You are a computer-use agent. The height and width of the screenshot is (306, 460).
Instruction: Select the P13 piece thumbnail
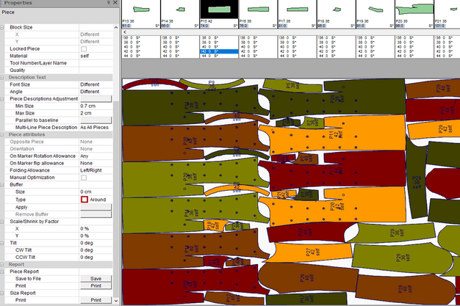tap(140, 10)
